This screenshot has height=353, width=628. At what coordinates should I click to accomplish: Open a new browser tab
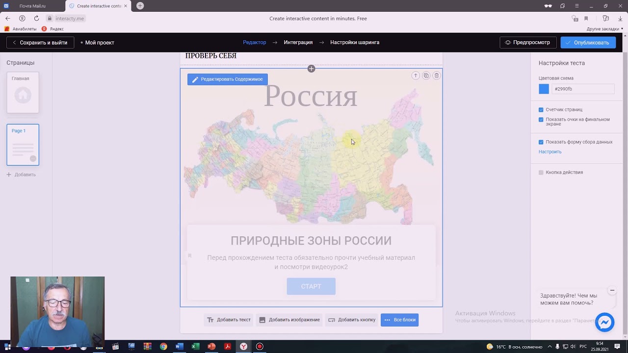tap(140, 6)
